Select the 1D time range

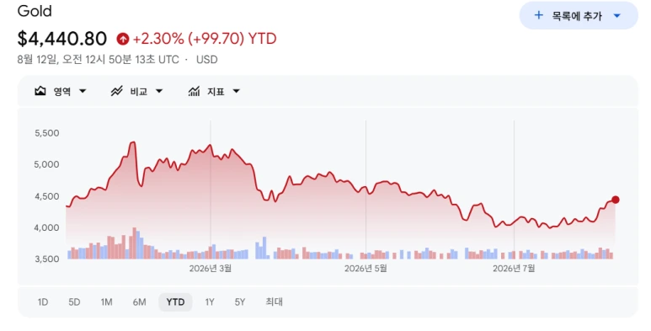tap(43, 302)
